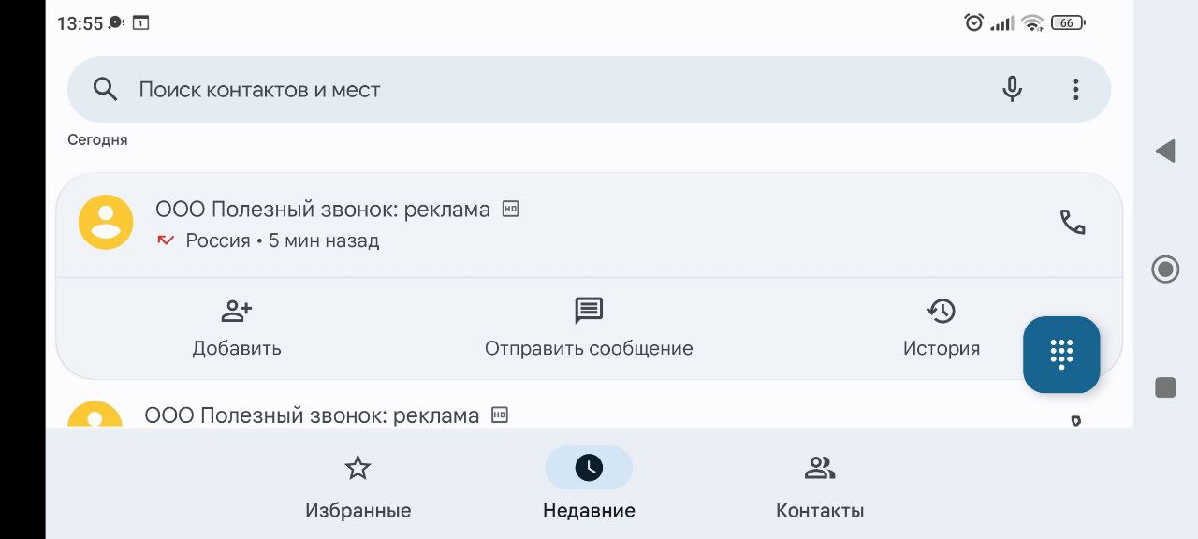Screen dimensions: 1198x539
Task: Tap the magnifier search icon
Action: [x=106, y=89]
